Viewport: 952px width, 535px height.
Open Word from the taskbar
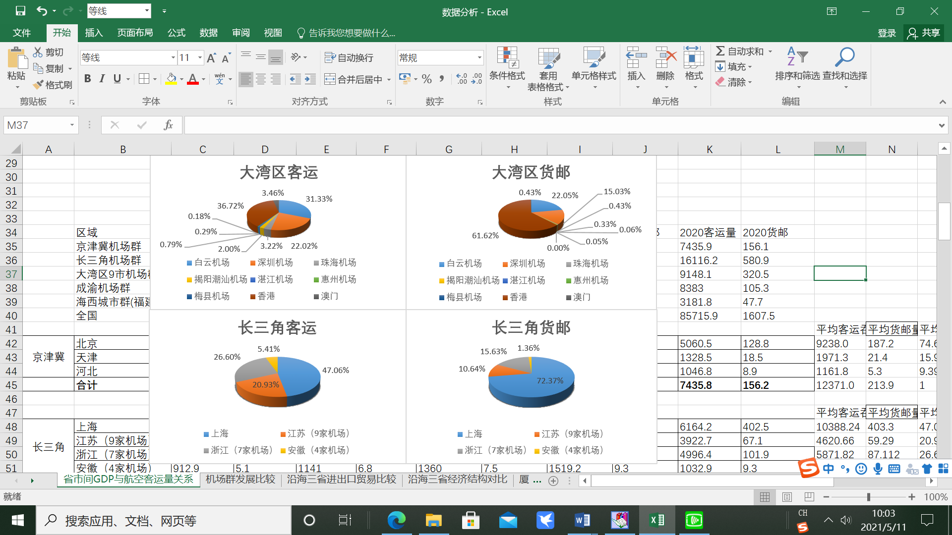[x=582, y=520]
